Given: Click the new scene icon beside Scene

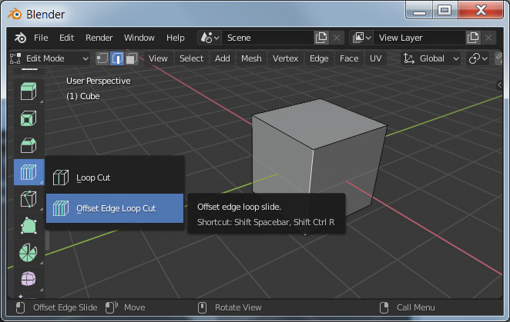Looking at the screenshot, I should point(321,38).
